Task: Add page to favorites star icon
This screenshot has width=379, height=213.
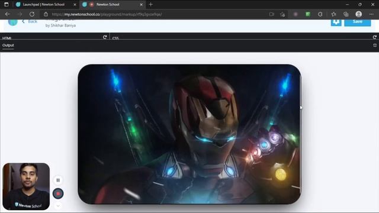Action: click(x=282, y=14)
